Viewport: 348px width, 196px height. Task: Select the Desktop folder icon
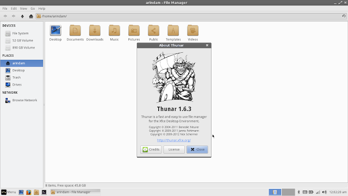coord(55,30)
